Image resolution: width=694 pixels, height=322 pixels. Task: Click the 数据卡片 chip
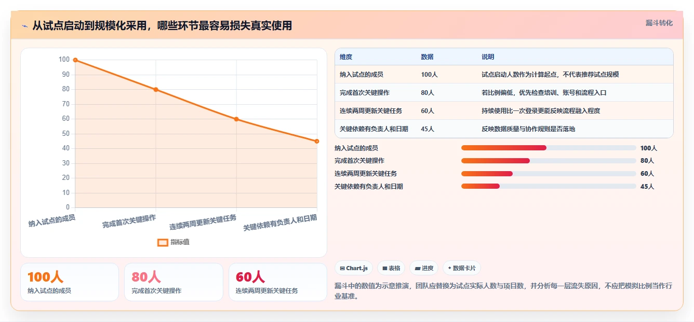point(462,268)
